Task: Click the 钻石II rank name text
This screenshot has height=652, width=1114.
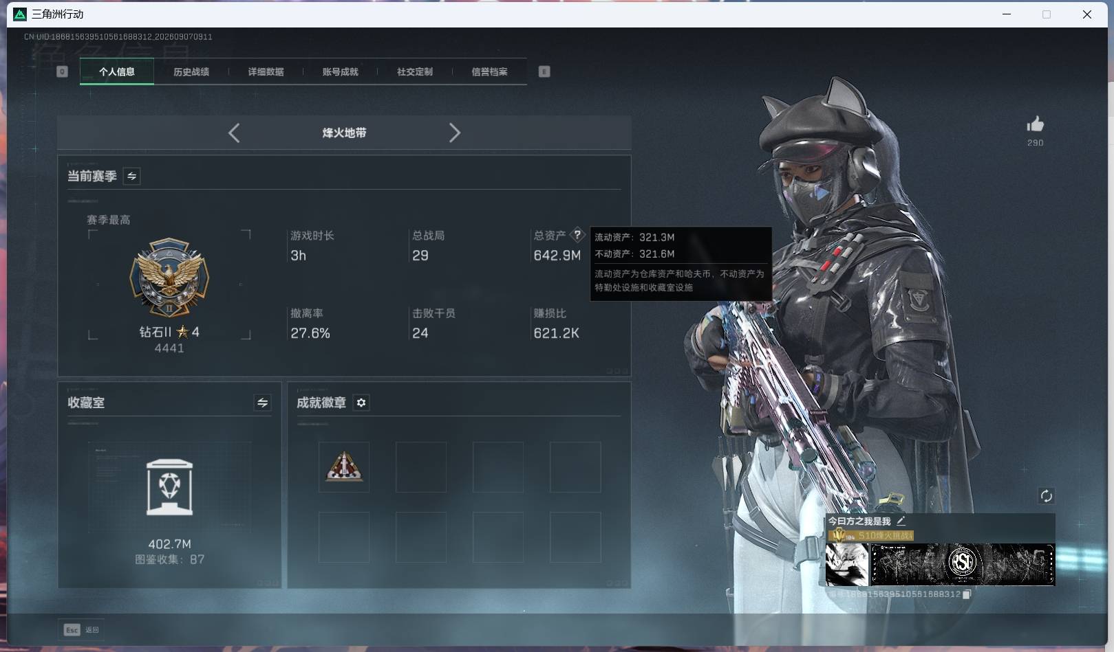Action: click(156, 332)
